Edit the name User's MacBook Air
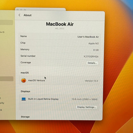 coord(88,37)
